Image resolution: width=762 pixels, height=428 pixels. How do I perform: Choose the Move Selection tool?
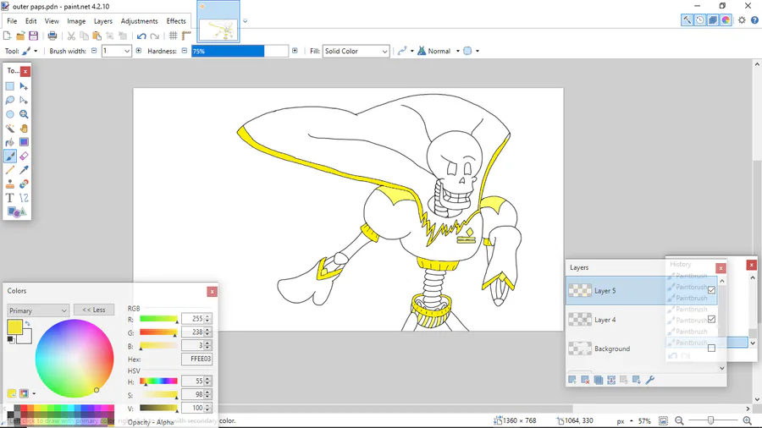(x=24, y=101)
